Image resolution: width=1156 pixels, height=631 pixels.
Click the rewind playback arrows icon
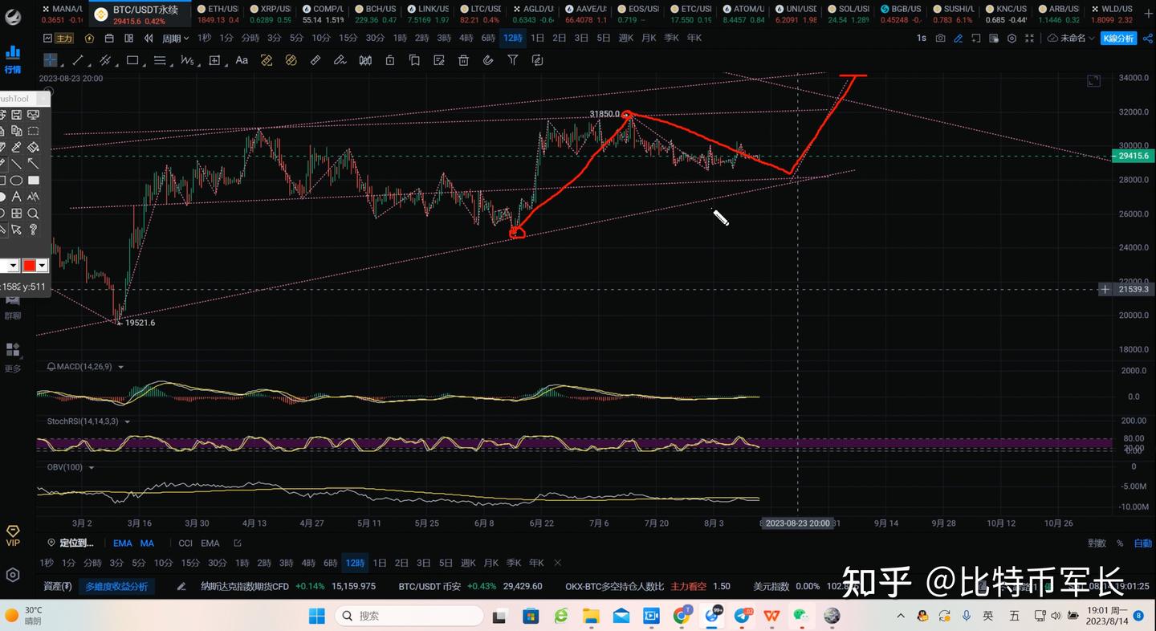pos(149,38)
